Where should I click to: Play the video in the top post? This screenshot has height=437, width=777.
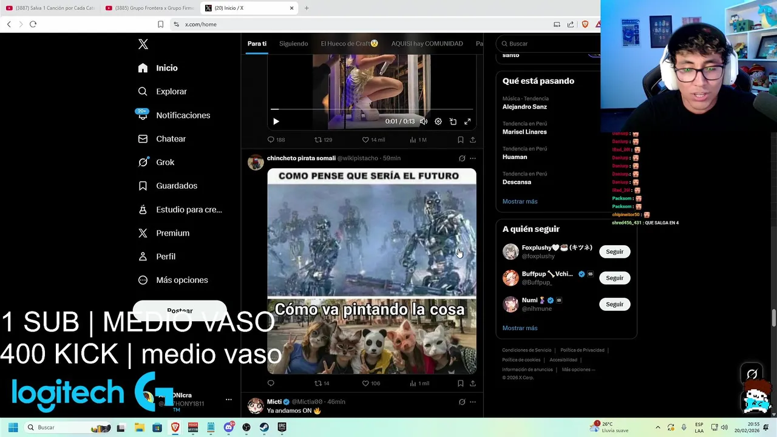pos(276,121)
